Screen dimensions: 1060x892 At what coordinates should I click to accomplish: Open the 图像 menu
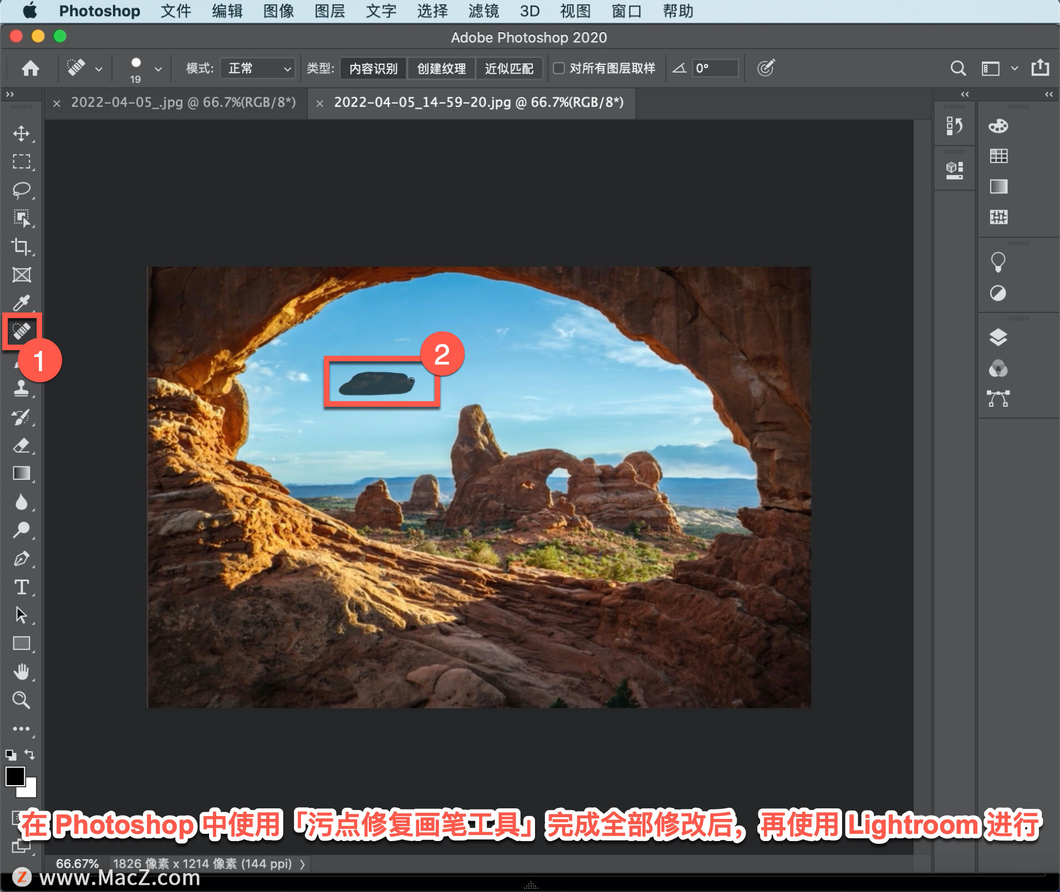(278, 11)
